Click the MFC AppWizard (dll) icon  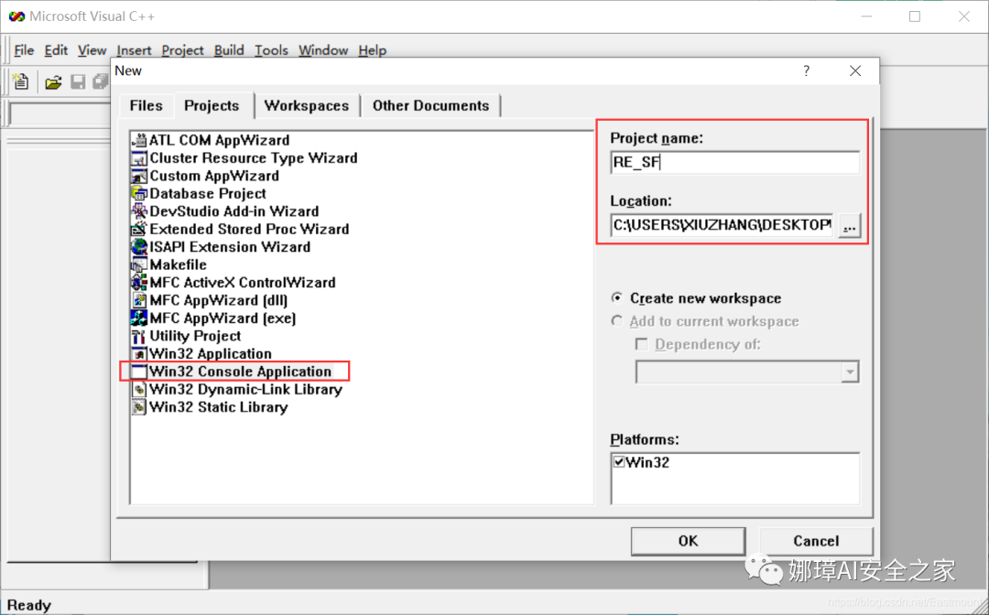139,300
